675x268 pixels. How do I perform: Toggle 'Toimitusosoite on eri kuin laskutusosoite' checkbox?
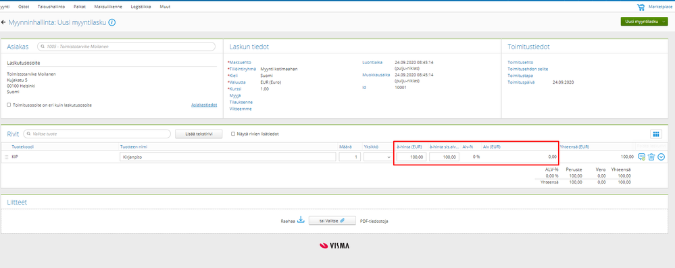tap(9, 105)
